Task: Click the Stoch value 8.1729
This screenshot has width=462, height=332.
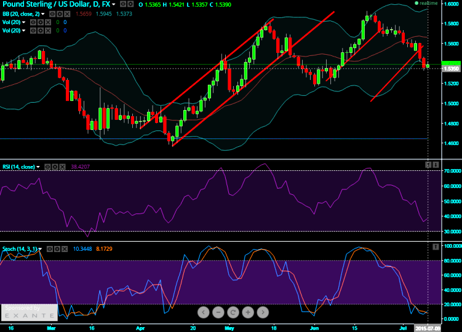Action: pos(105,249)
